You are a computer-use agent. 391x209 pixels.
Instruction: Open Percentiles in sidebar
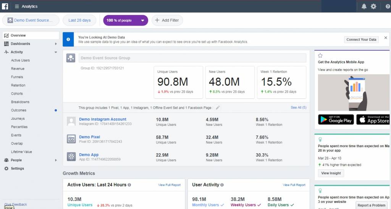pos(19,127)
